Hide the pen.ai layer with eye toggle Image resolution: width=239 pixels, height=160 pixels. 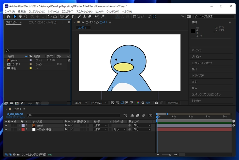click(x=6, y=125)
